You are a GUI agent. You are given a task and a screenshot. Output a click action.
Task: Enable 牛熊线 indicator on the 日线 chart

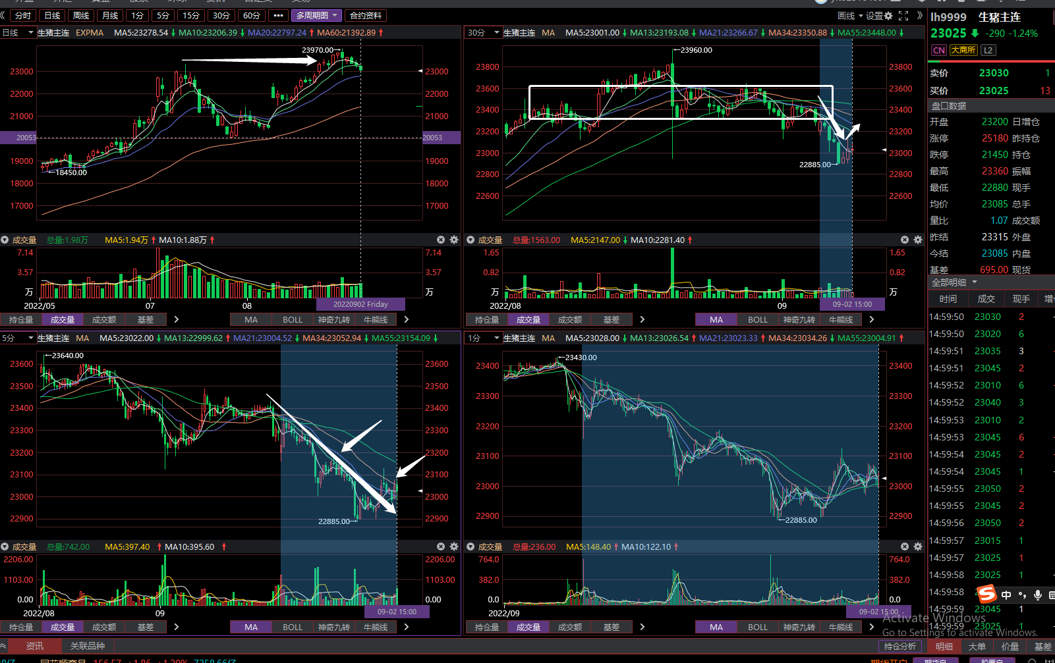(376, 320)
